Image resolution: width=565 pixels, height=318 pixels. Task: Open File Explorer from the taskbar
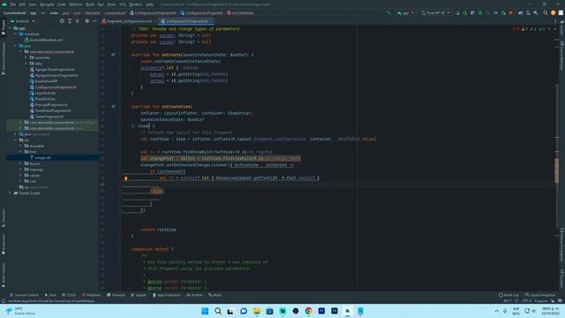pyautogui.click(x=257, y=311)
